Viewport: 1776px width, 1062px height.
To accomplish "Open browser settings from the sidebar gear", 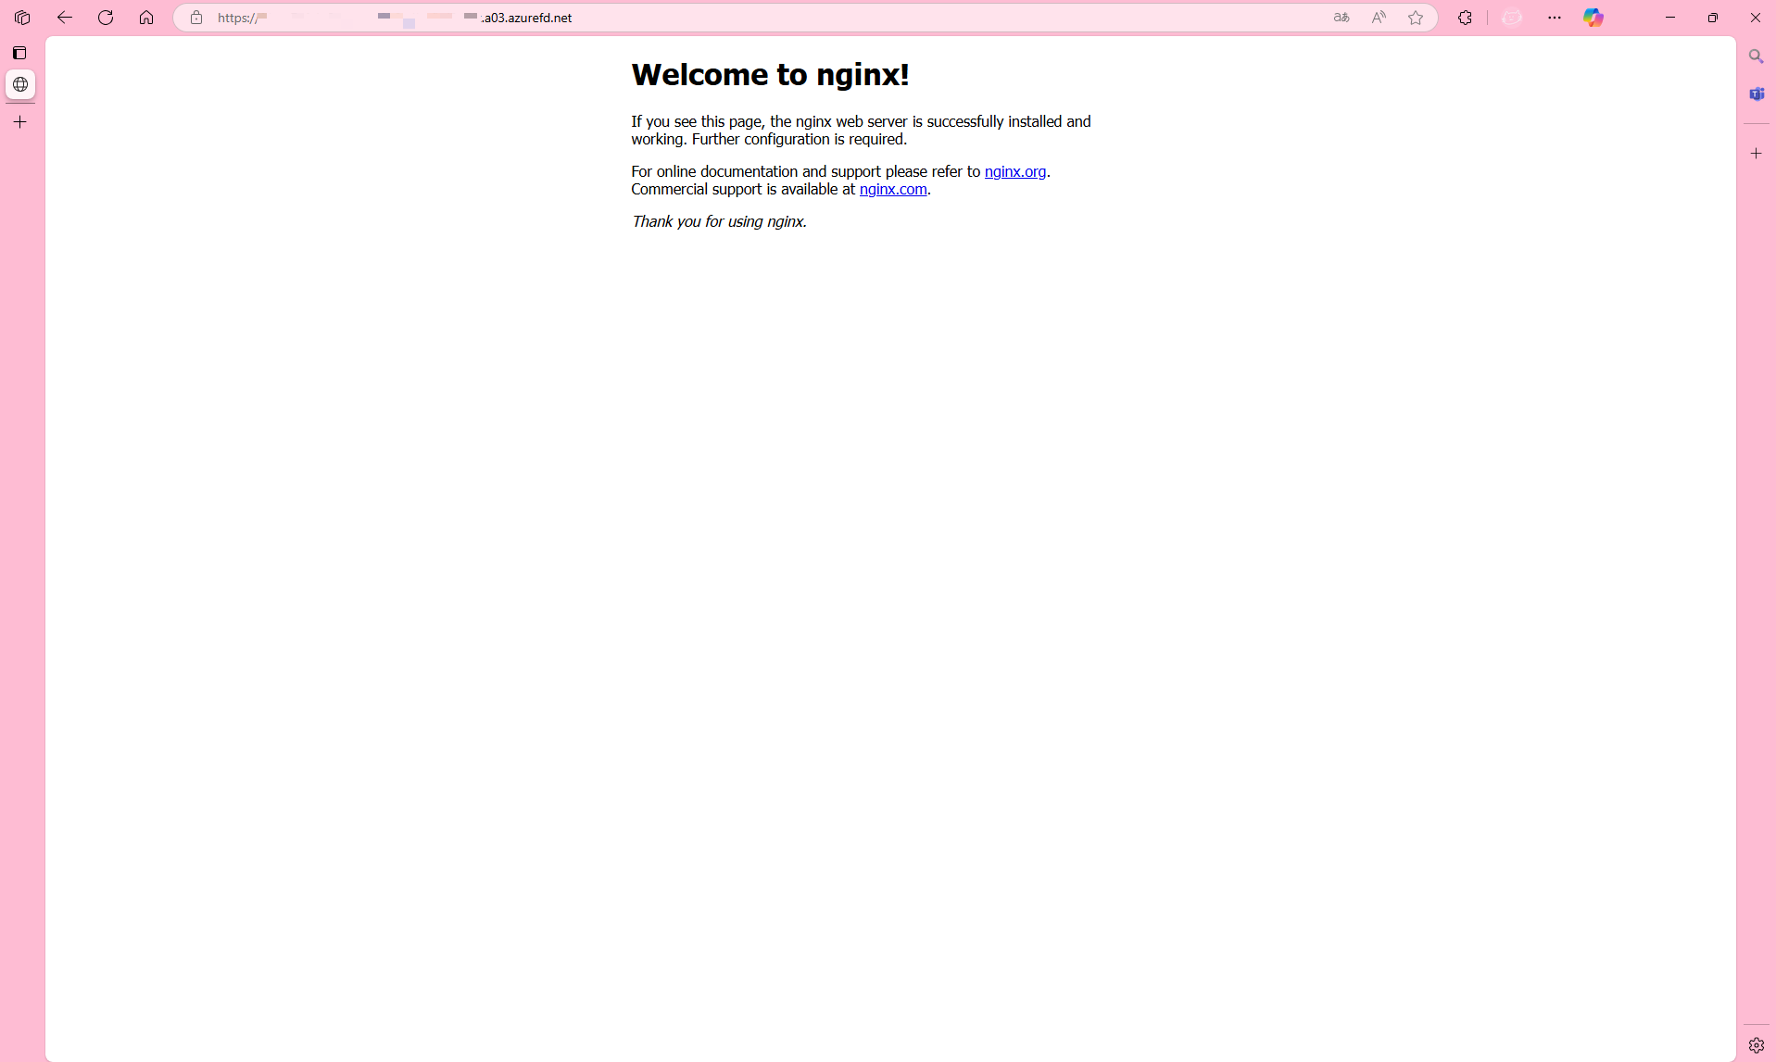I will (x=1757, y=1044).
